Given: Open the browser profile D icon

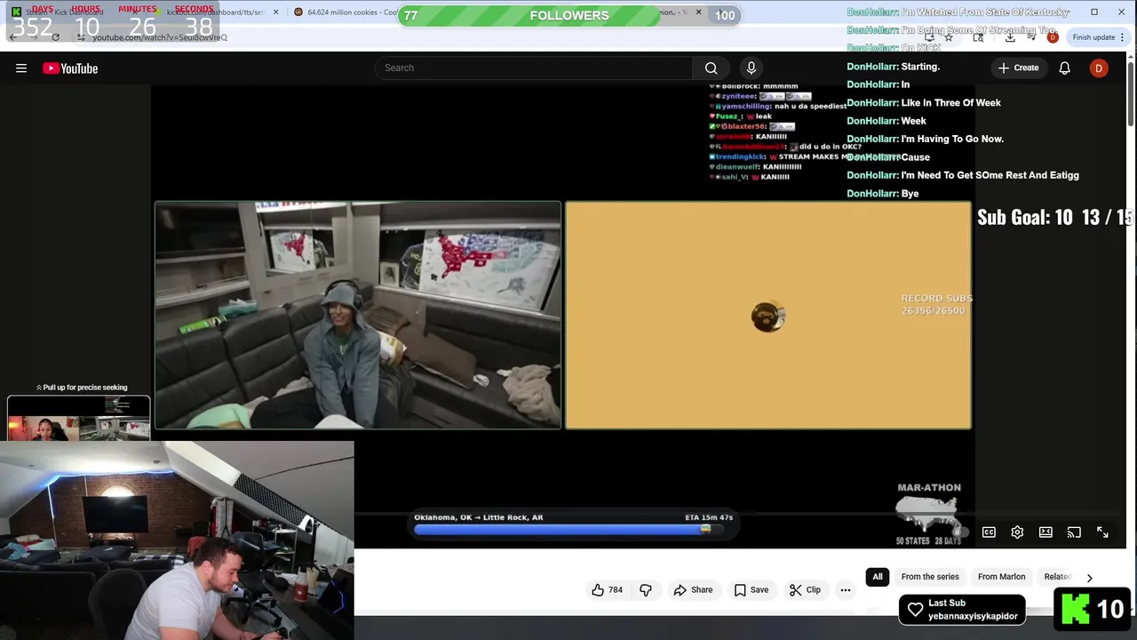Looking at the screenshot, I should pos(1053,37).
